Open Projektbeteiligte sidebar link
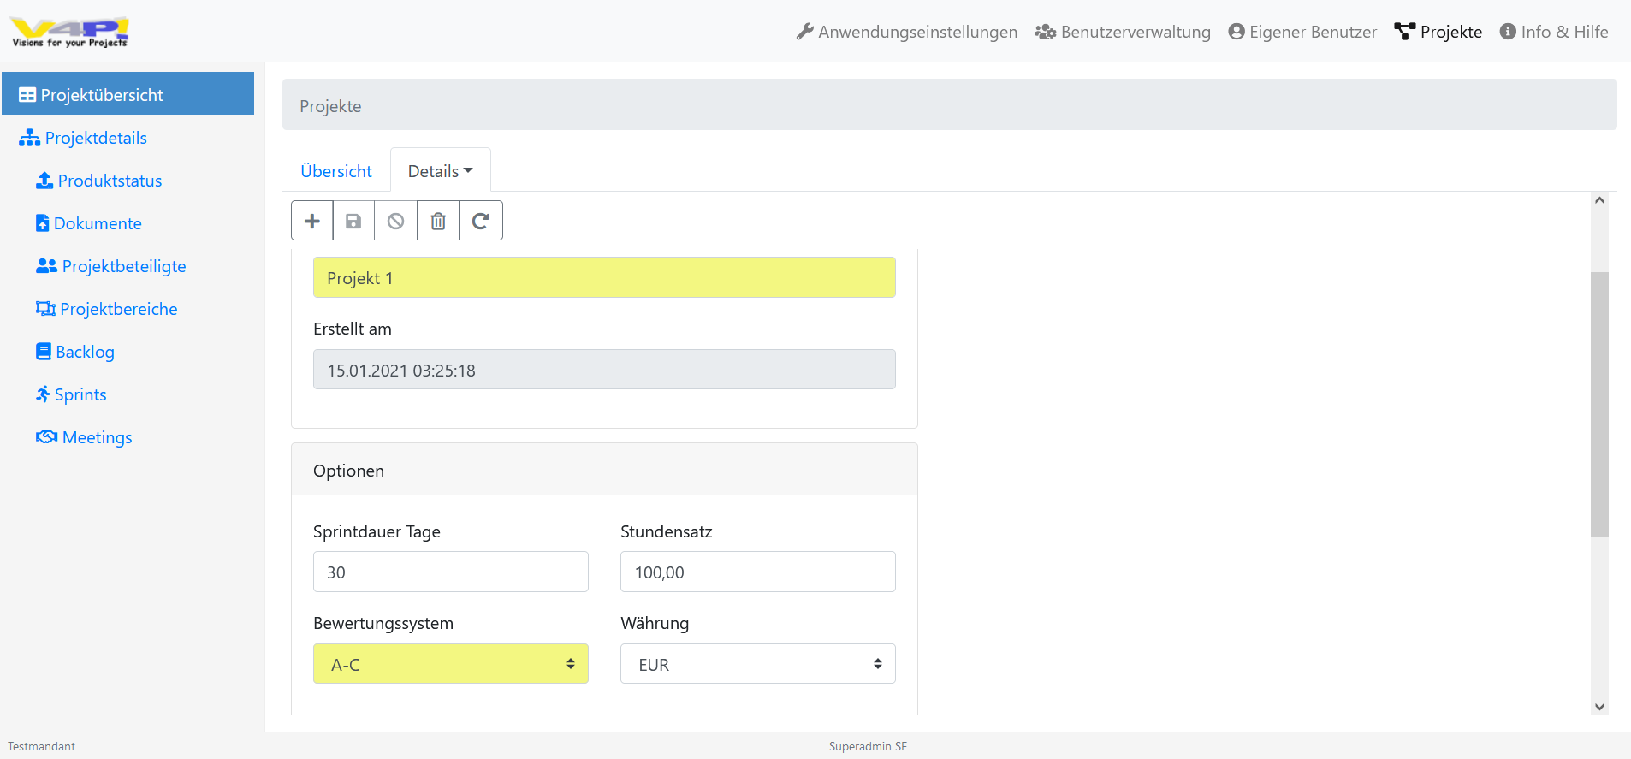1631x759 pixels. point(111,266)
